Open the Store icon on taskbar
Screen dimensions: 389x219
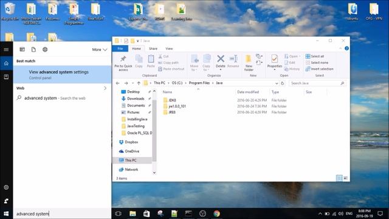point(146,214)
